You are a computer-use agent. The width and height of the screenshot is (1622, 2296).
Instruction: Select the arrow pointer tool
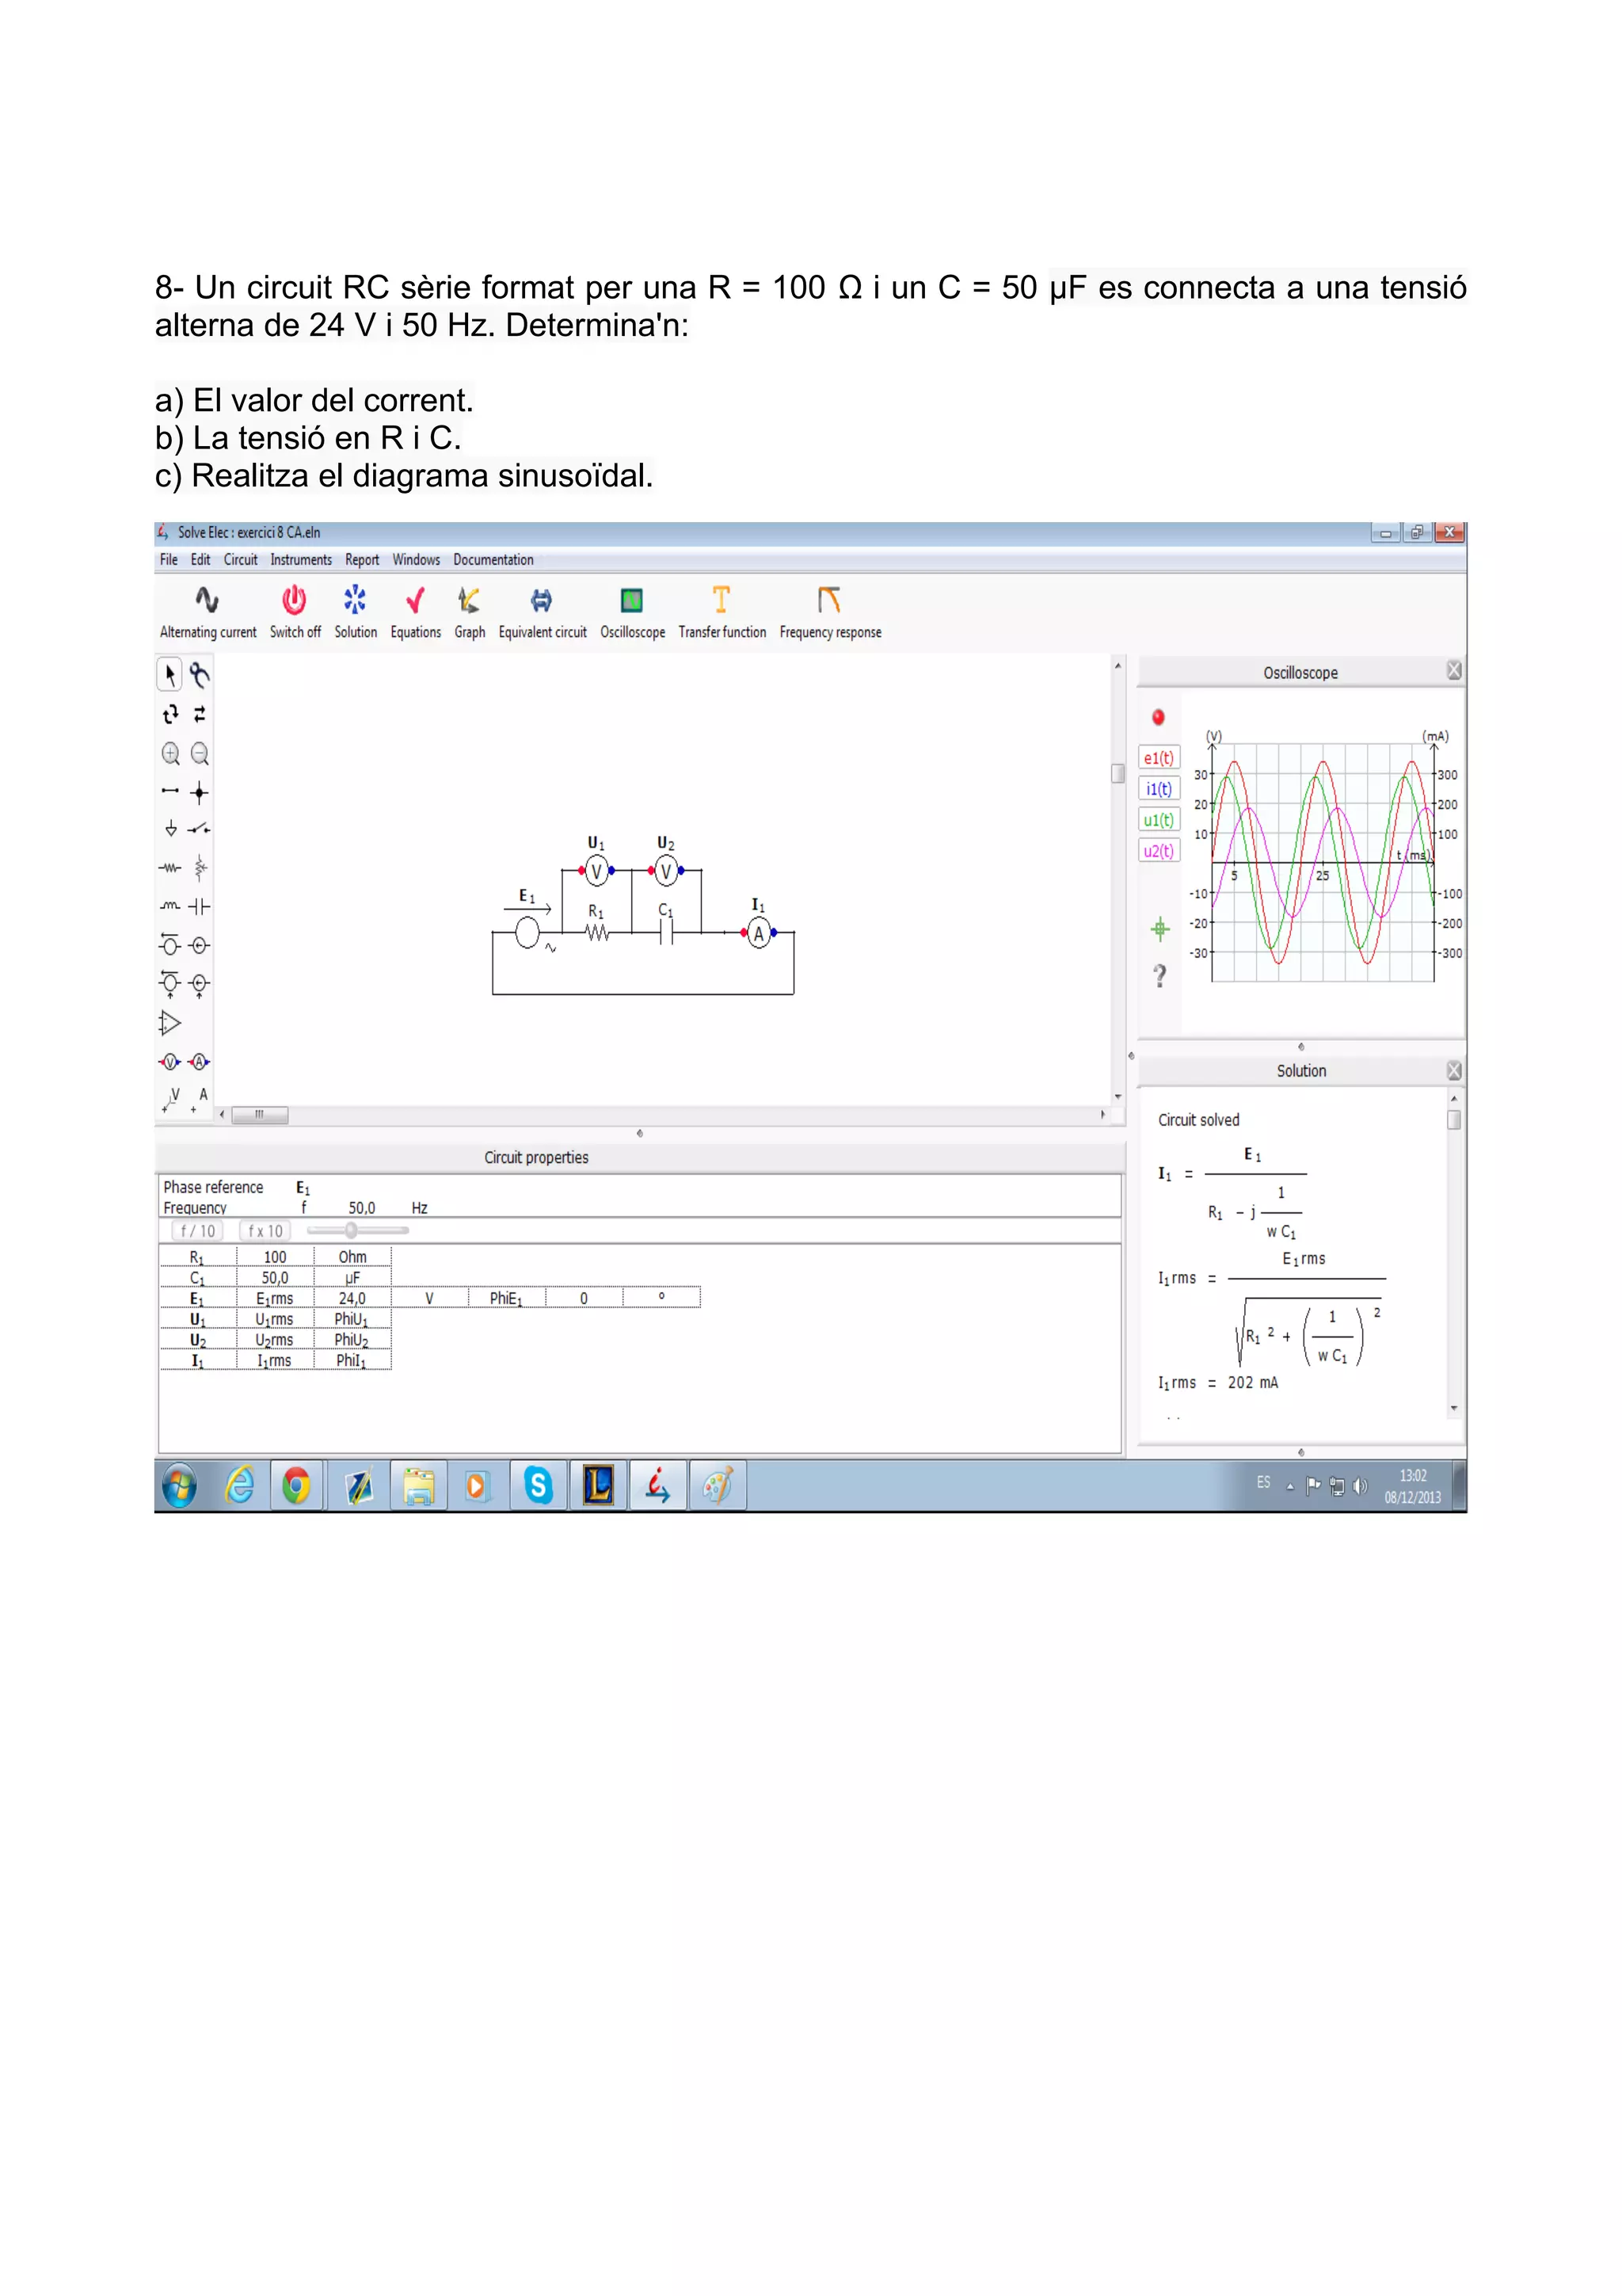(x=170, y=675)
